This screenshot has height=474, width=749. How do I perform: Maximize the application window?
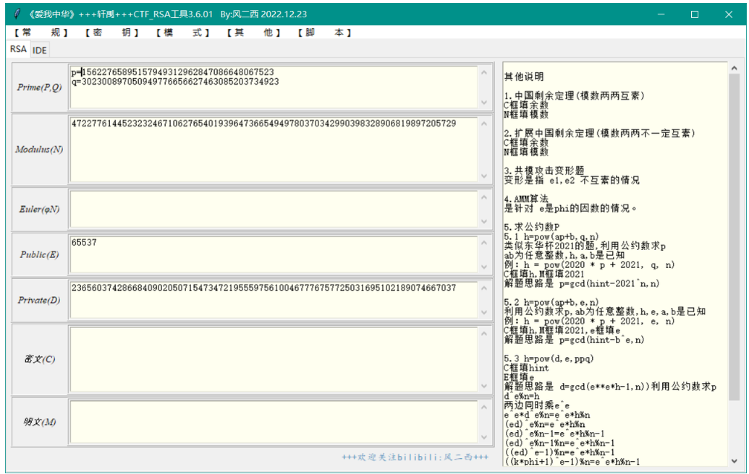pyautogui.click(x=695, y=14)
